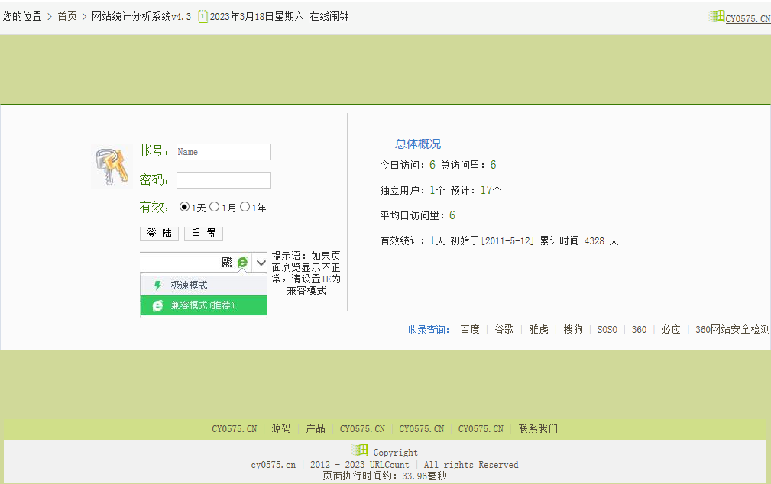Open the footer 产品 link

pos(315,428)
